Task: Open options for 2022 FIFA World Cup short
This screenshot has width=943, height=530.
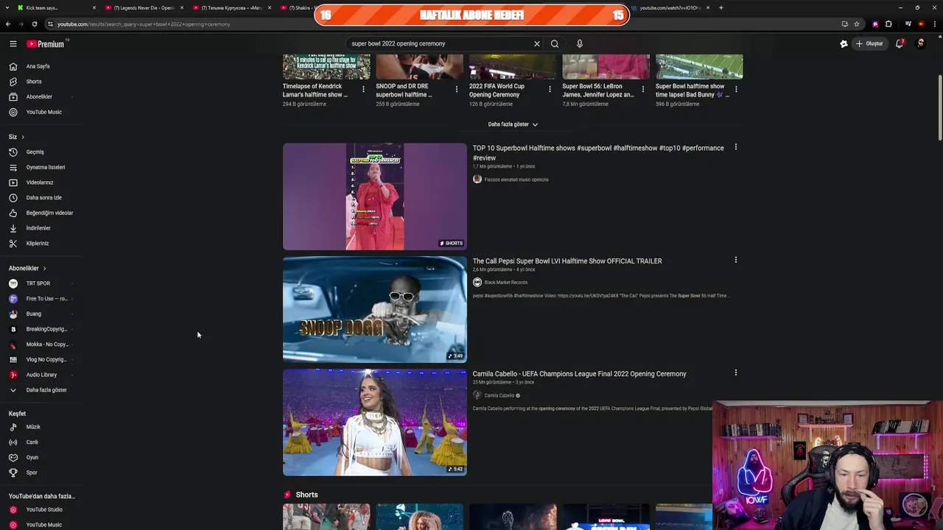Action: tap(550, 89)
